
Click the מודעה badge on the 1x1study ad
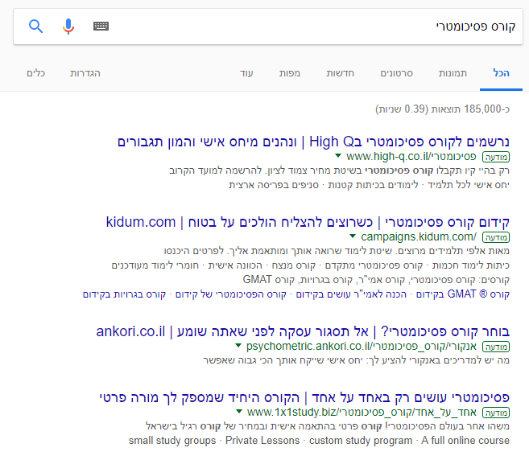coord(496,413)
